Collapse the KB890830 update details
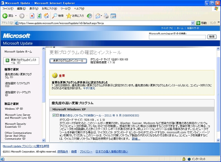 click(x=57, y=115)
